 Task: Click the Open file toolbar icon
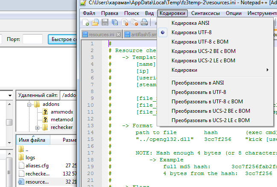point(95,23)
